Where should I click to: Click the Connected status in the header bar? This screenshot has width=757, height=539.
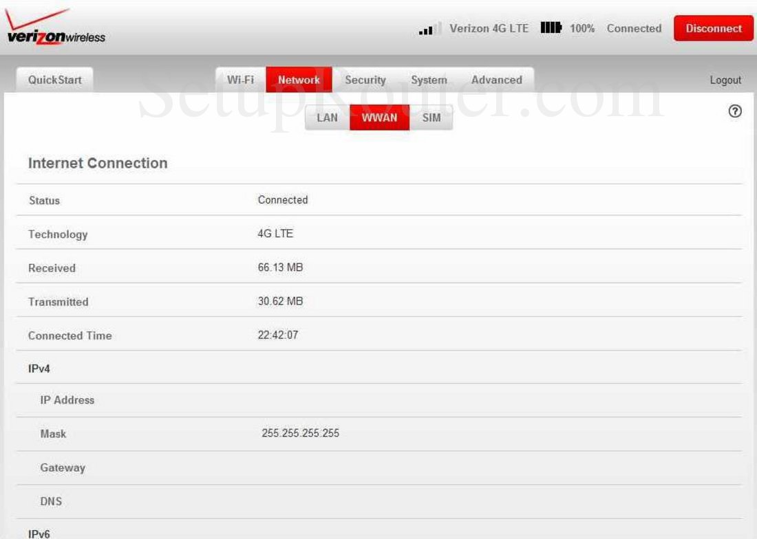coord(633,28)
